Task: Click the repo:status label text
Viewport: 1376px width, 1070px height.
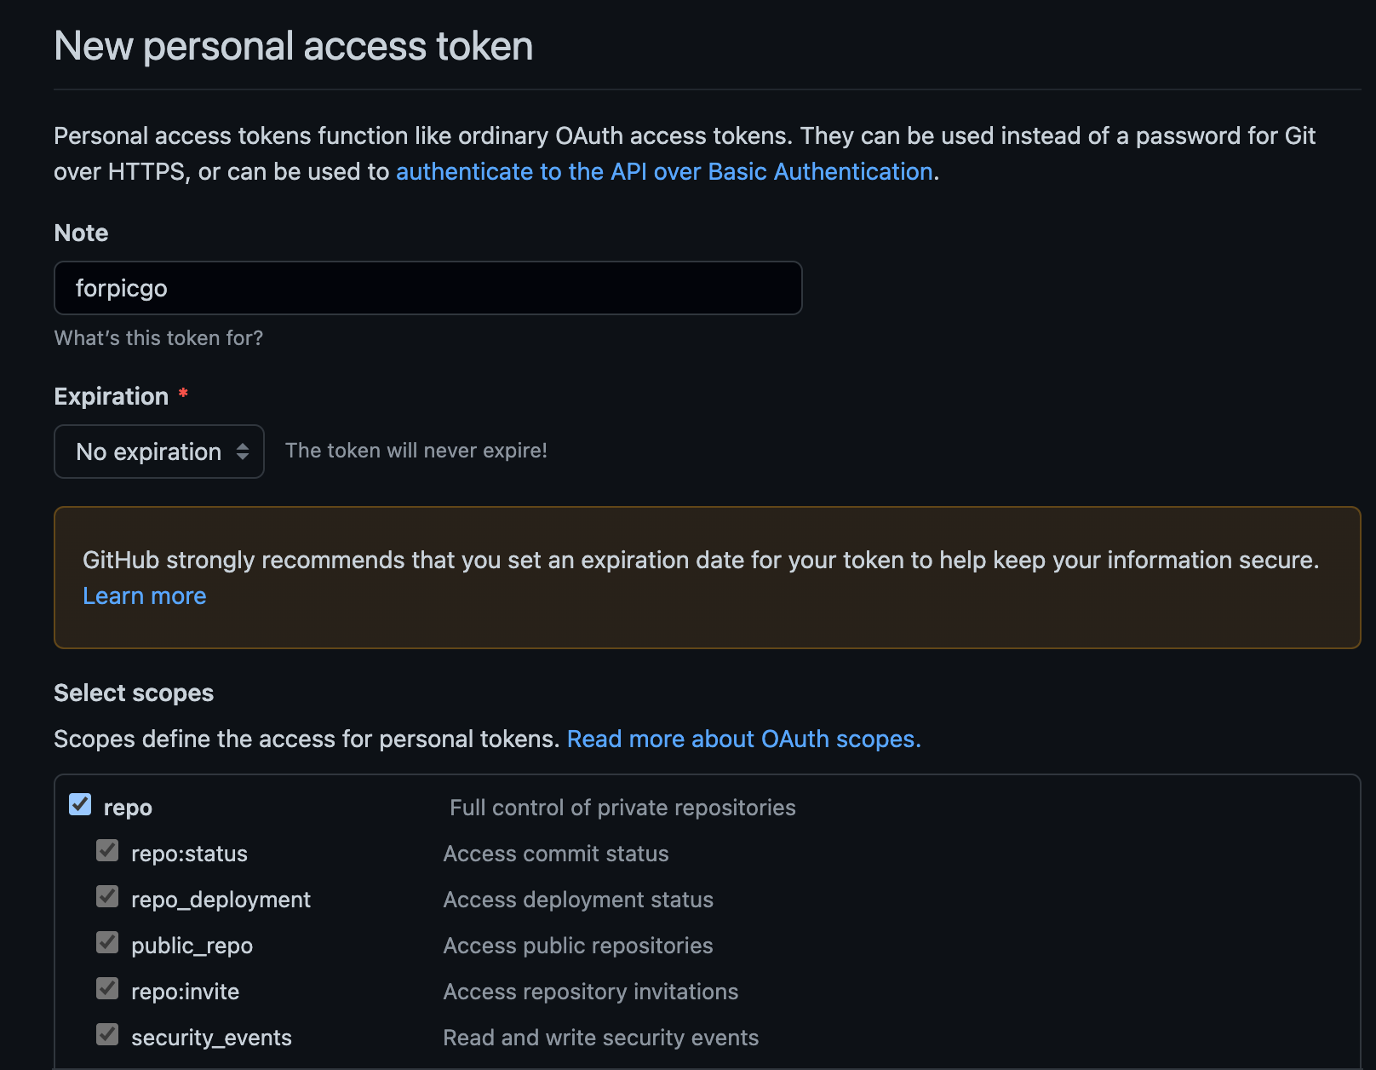Action: 189,854
